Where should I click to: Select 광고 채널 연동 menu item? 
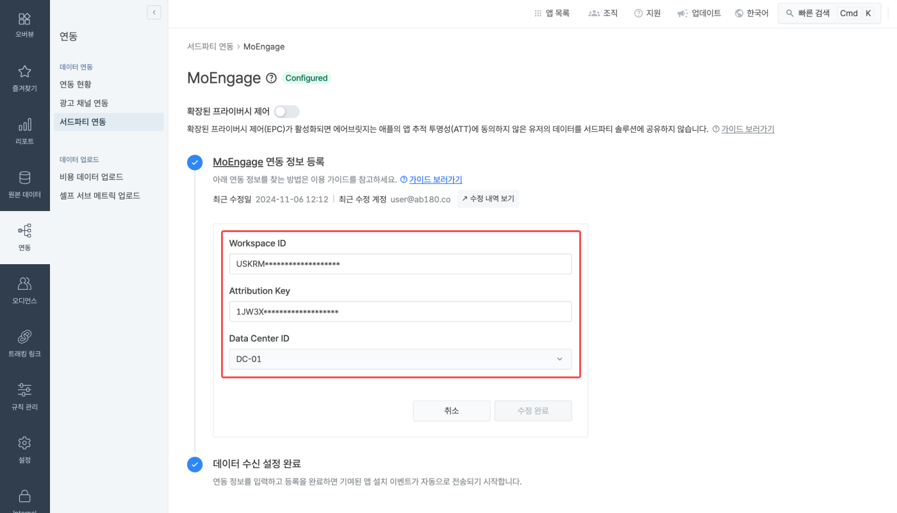pos(84,103)
